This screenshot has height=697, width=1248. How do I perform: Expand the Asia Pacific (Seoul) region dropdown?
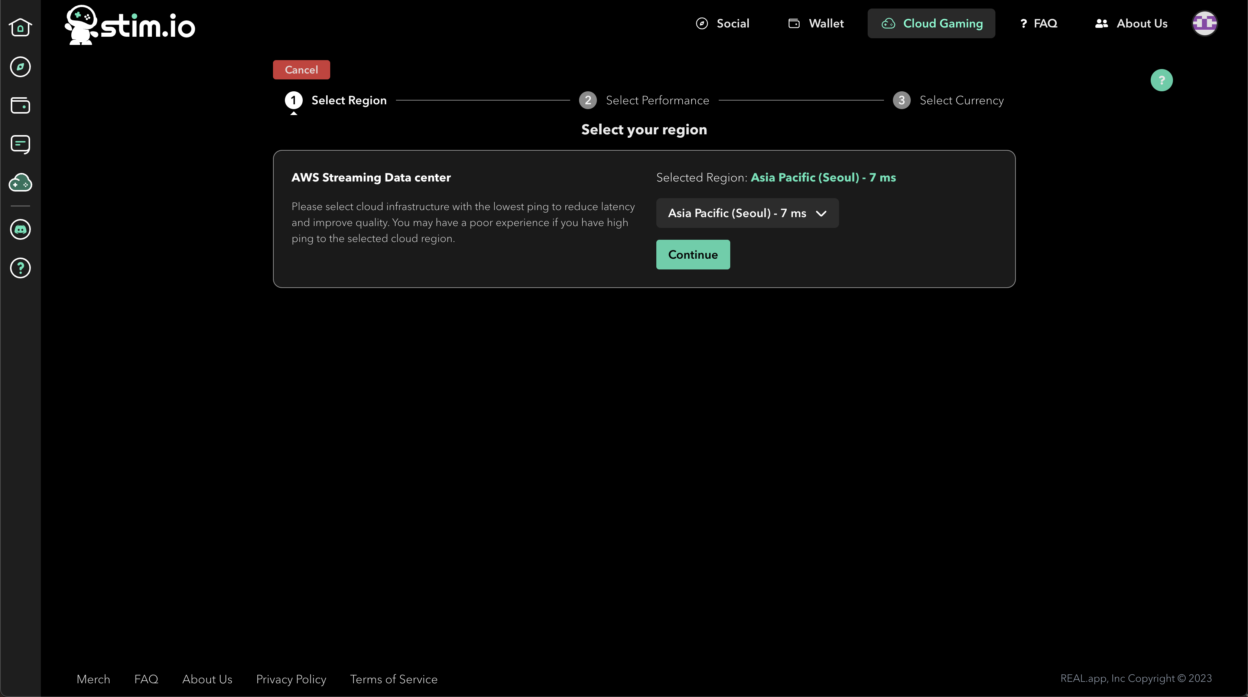tap(747, 213)
